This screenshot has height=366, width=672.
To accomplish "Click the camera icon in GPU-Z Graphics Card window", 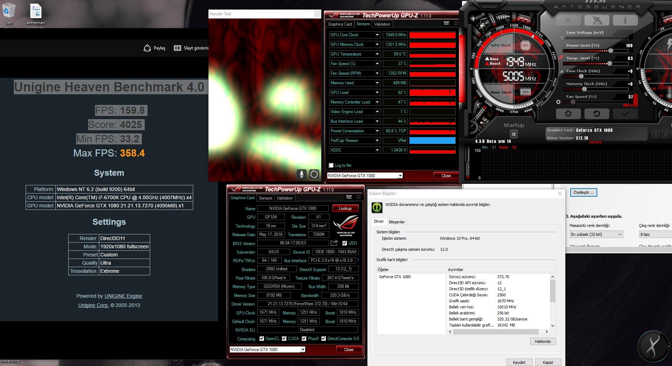I will tap(349, 197).
